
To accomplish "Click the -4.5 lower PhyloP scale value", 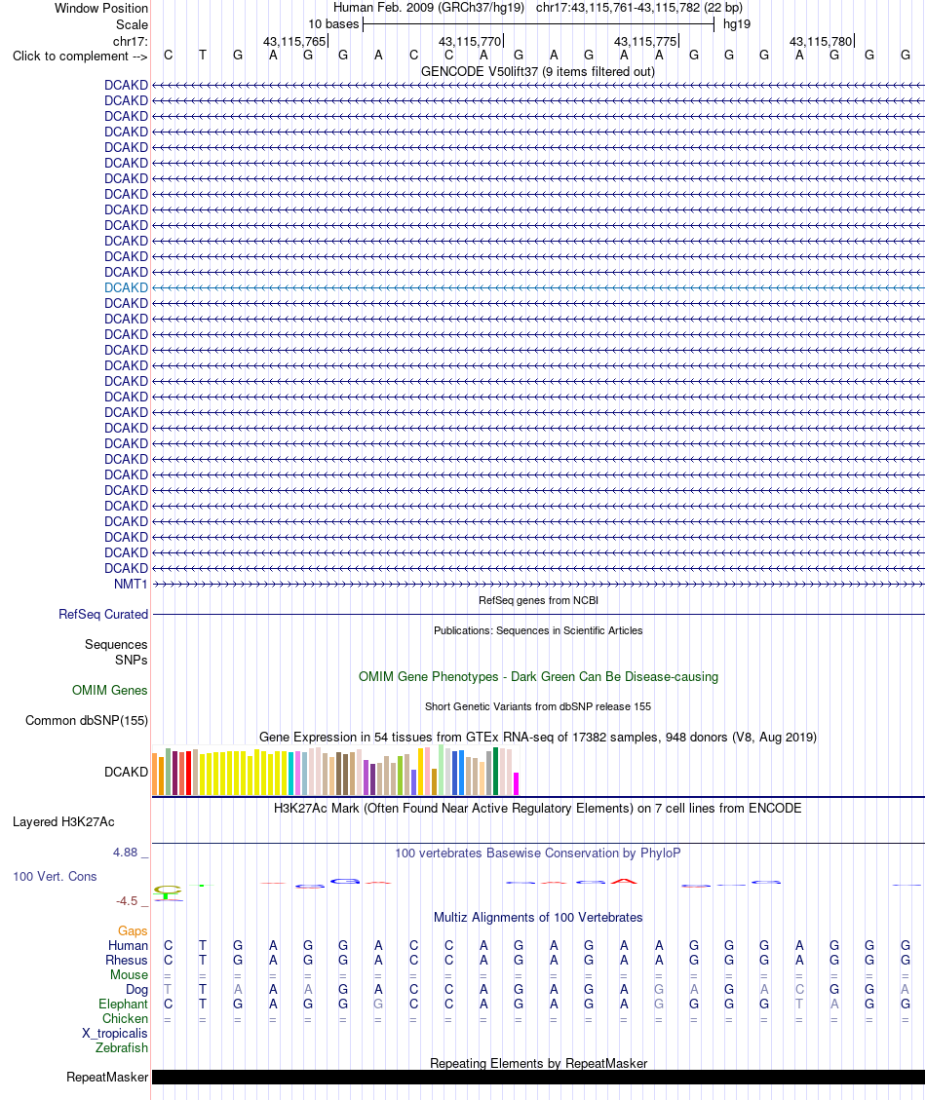I will tap(127, 901).
